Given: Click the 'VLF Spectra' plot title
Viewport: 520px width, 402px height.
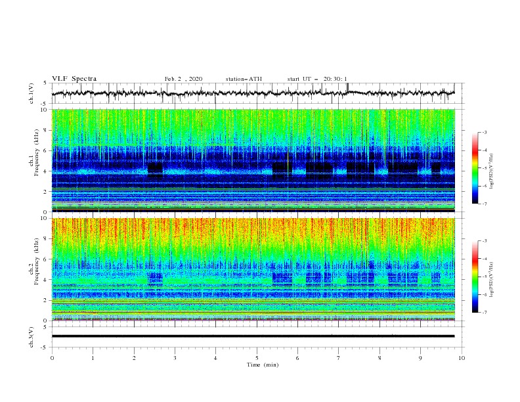Looking at the screenshot, I should pyautogui.click(x=74, y=79).
